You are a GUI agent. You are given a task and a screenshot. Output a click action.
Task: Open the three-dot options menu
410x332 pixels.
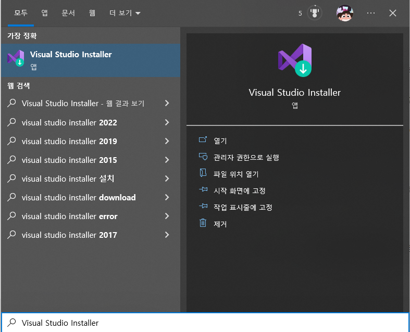coord(371,13)
